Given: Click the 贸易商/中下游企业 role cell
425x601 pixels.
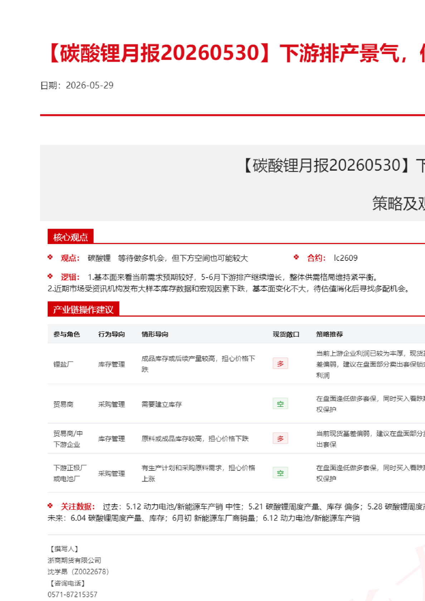Looking at the screenshot, I should point(68,439).
